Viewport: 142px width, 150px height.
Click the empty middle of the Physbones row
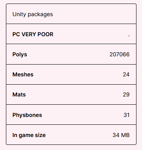(83, 115)
